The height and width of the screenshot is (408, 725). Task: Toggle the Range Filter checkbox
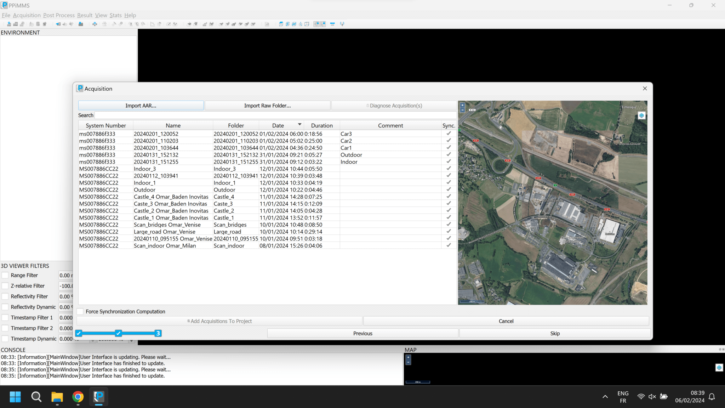(5, 275)
